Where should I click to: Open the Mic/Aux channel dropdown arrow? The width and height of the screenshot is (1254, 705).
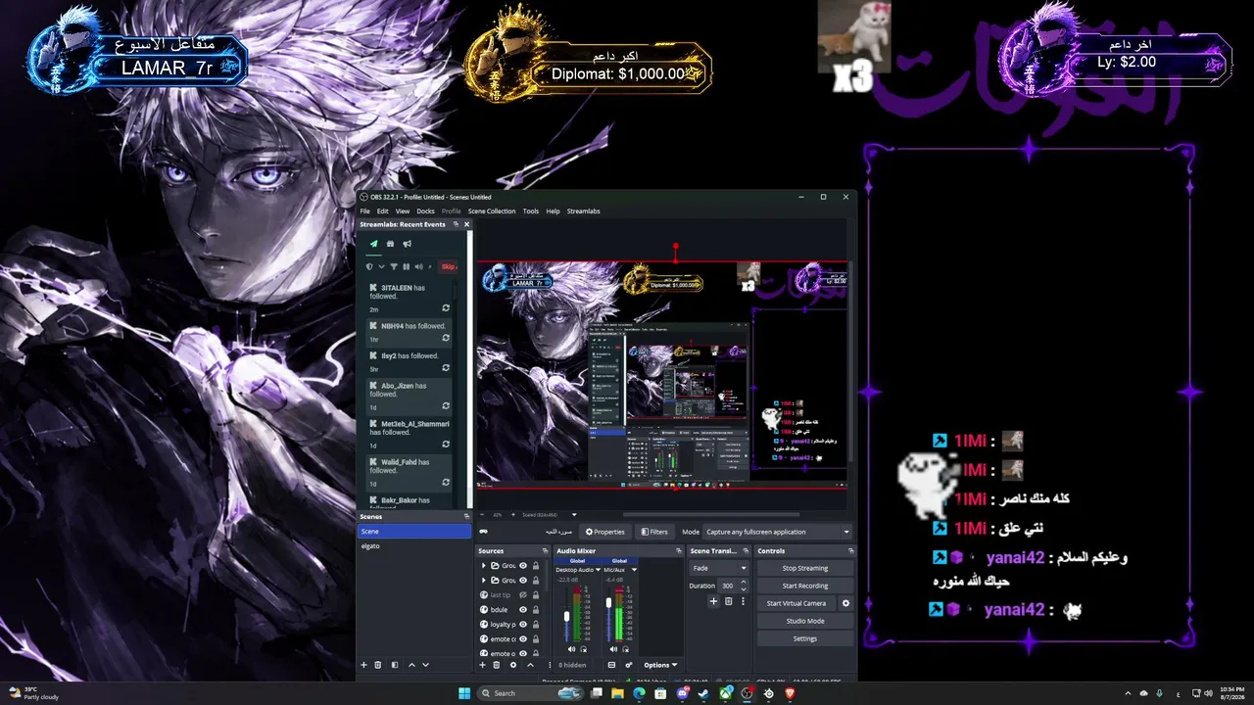[635, 569]
